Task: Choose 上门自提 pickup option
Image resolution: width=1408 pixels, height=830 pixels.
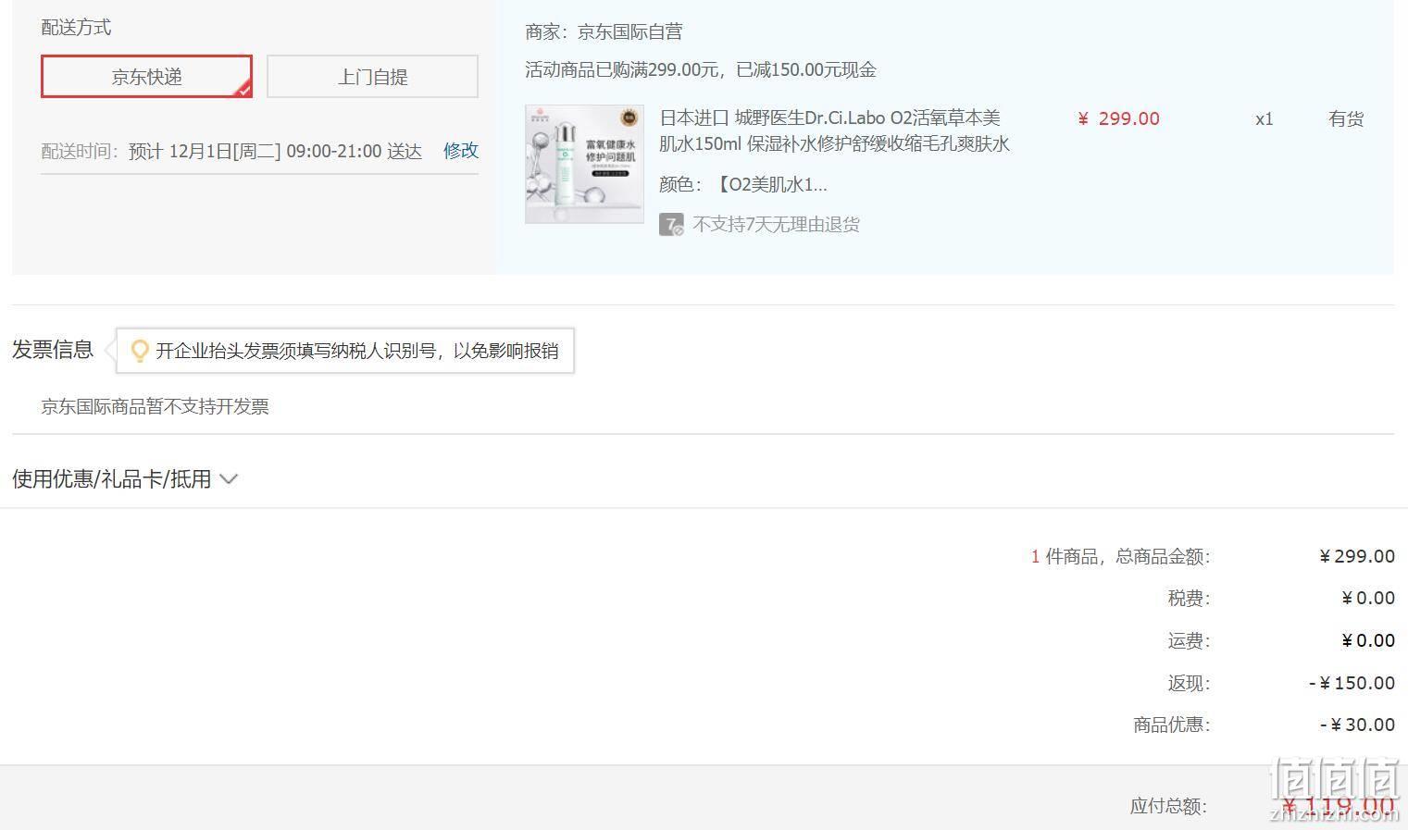Action: pos(372,76)
